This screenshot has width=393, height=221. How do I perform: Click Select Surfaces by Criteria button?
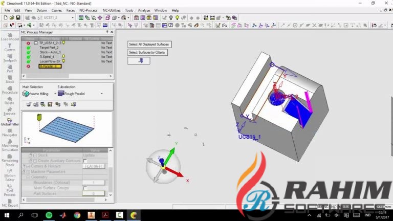tap(147, 52)
